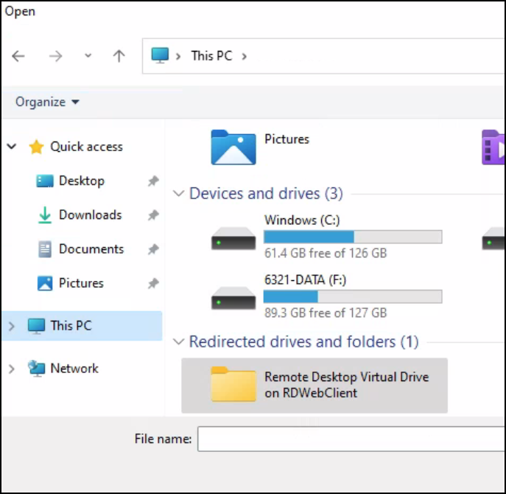The height and width of the screenshot is (494, 506).
Task: Expand the This PC tree node
Action: pos(12,326)
